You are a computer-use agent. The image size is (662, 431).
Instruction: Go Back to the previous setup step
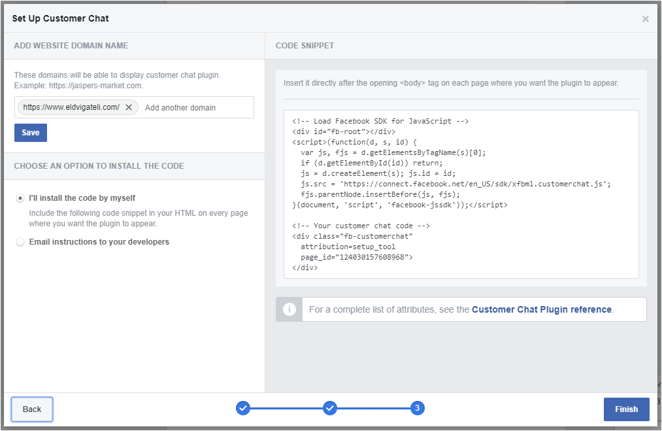coord(31,409)
